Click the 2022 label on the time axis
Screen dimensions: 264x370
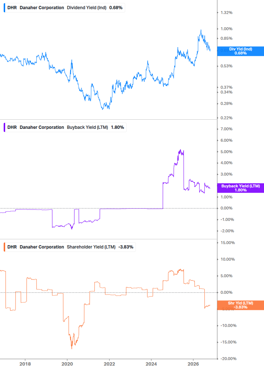109,364
